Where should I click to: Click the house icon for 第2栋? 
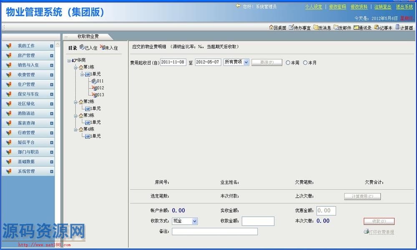point(81,102)
